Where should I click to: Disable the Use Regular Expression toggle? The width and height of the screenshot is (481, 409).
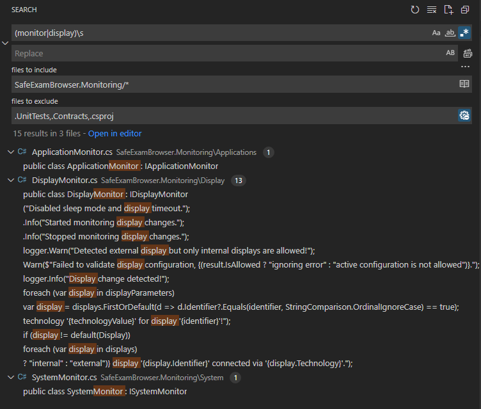coord(464,33)
